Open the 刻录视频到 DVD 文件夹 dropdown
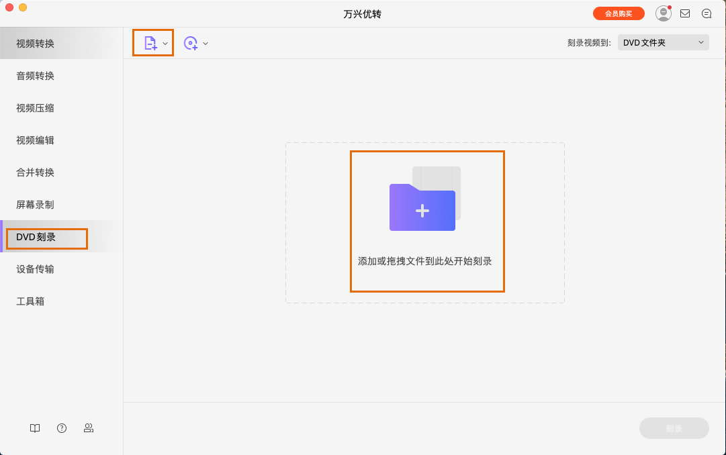726x455 pixels. coord(663,42)
